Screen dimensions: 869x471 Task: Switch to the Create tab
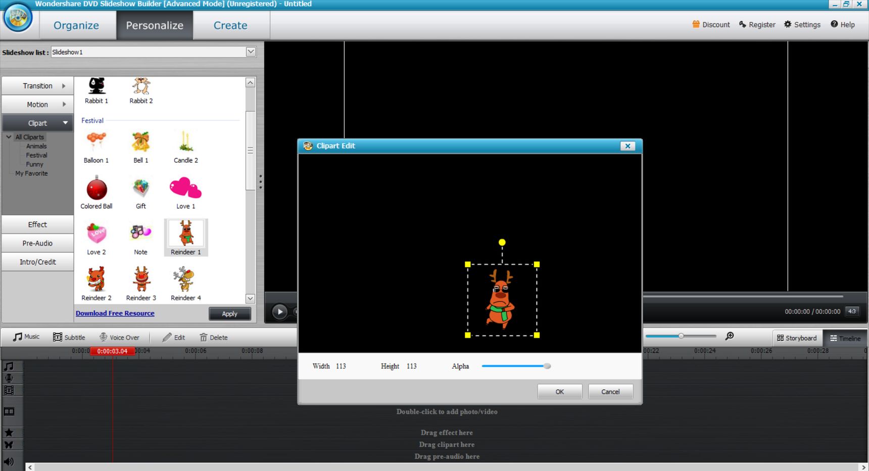tap(230, 25)
